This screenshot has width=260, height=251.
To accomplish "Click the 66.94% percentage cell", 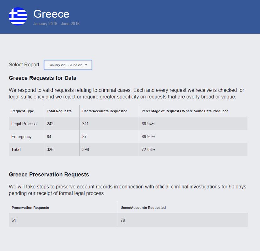I will pos(148,124).
